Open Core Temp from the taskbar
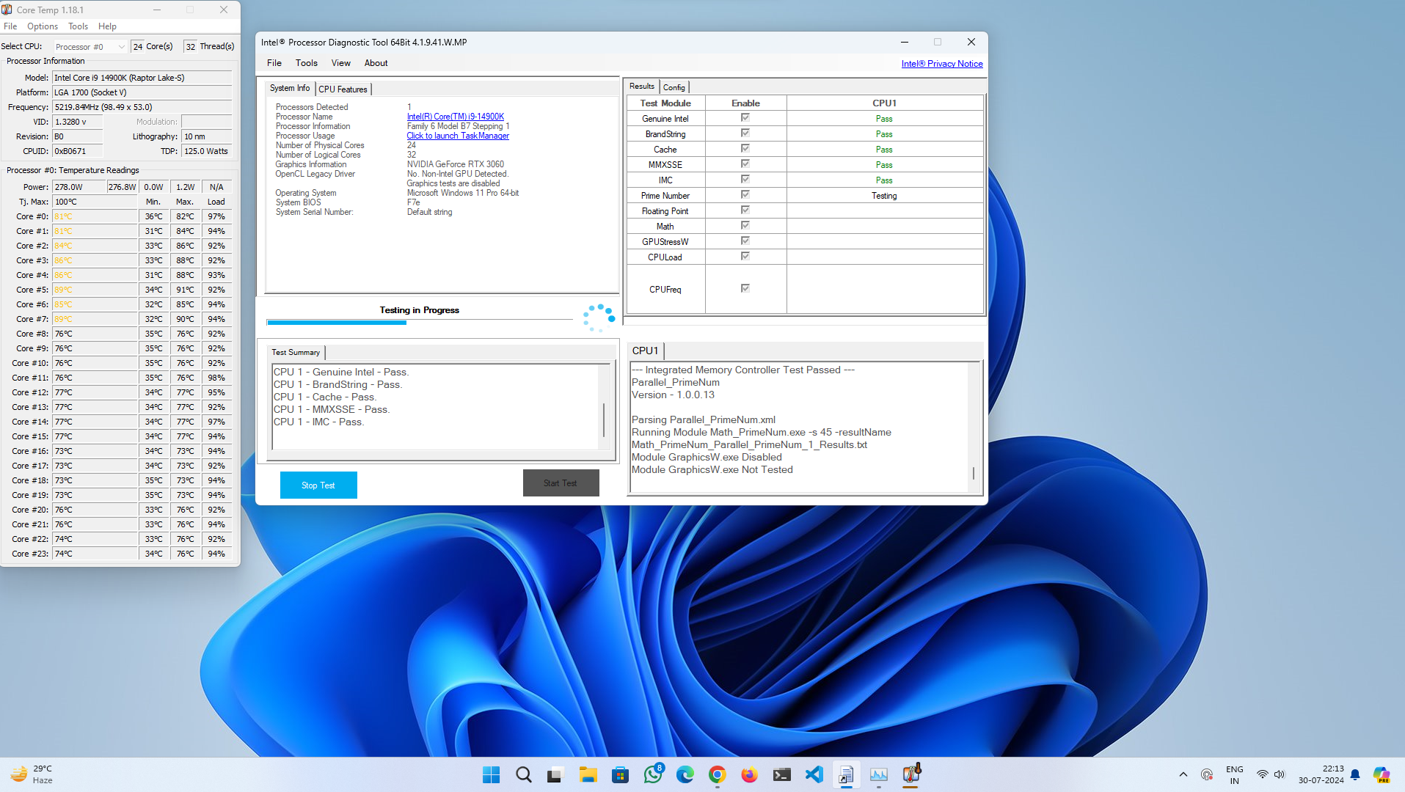 [x=910, y=774]
